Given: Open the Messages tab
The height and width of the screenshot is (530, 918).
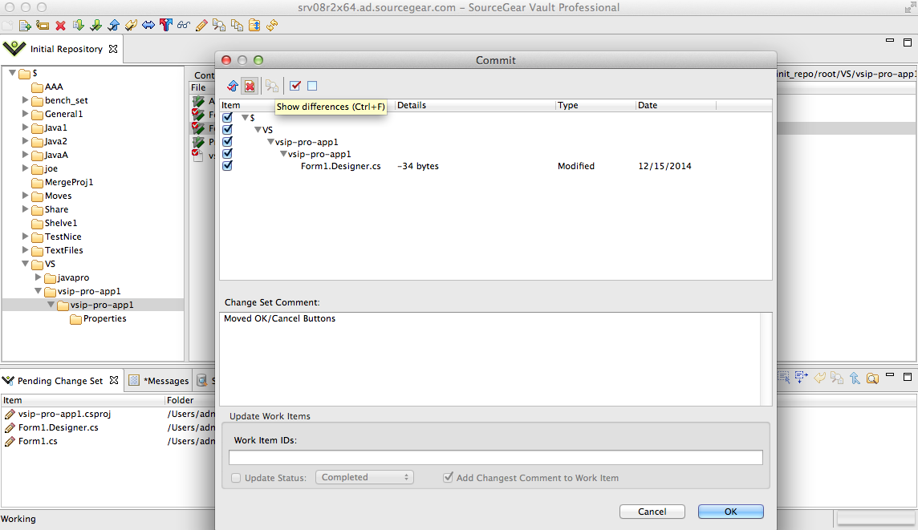Looking at the screenshot, I should (168, 381).
